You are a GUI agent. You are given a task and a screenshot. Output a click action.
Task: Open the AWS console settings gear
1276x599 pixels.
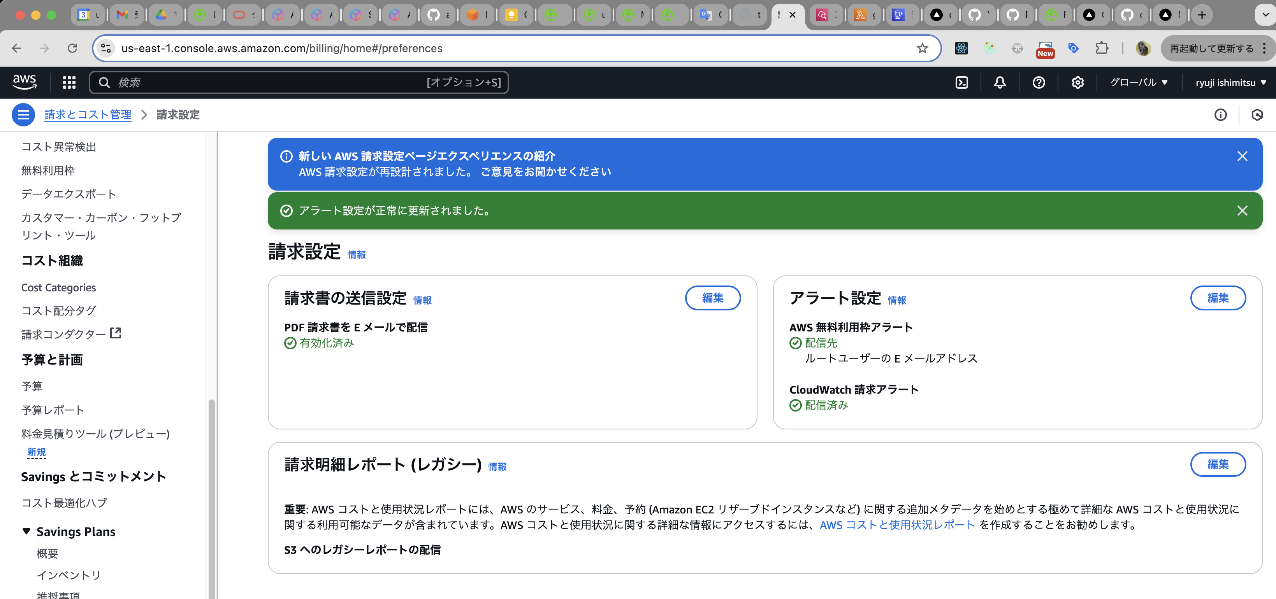[x=1077, y=82]
